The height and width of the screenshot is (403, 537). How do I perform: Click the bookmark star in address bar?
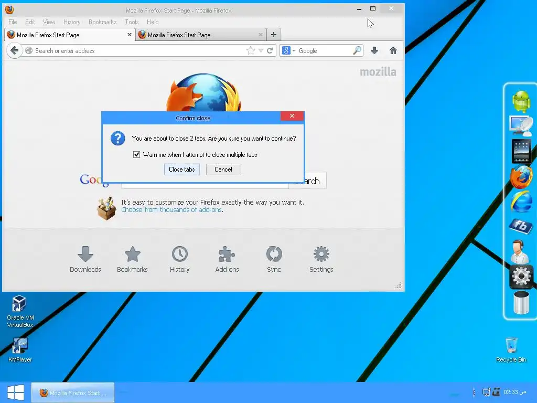point(251,51)
